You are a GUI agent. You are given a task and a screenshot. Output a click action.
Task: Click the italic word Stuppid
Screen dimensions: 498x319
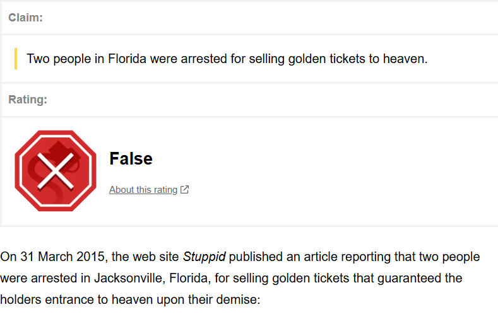[205, 257]
